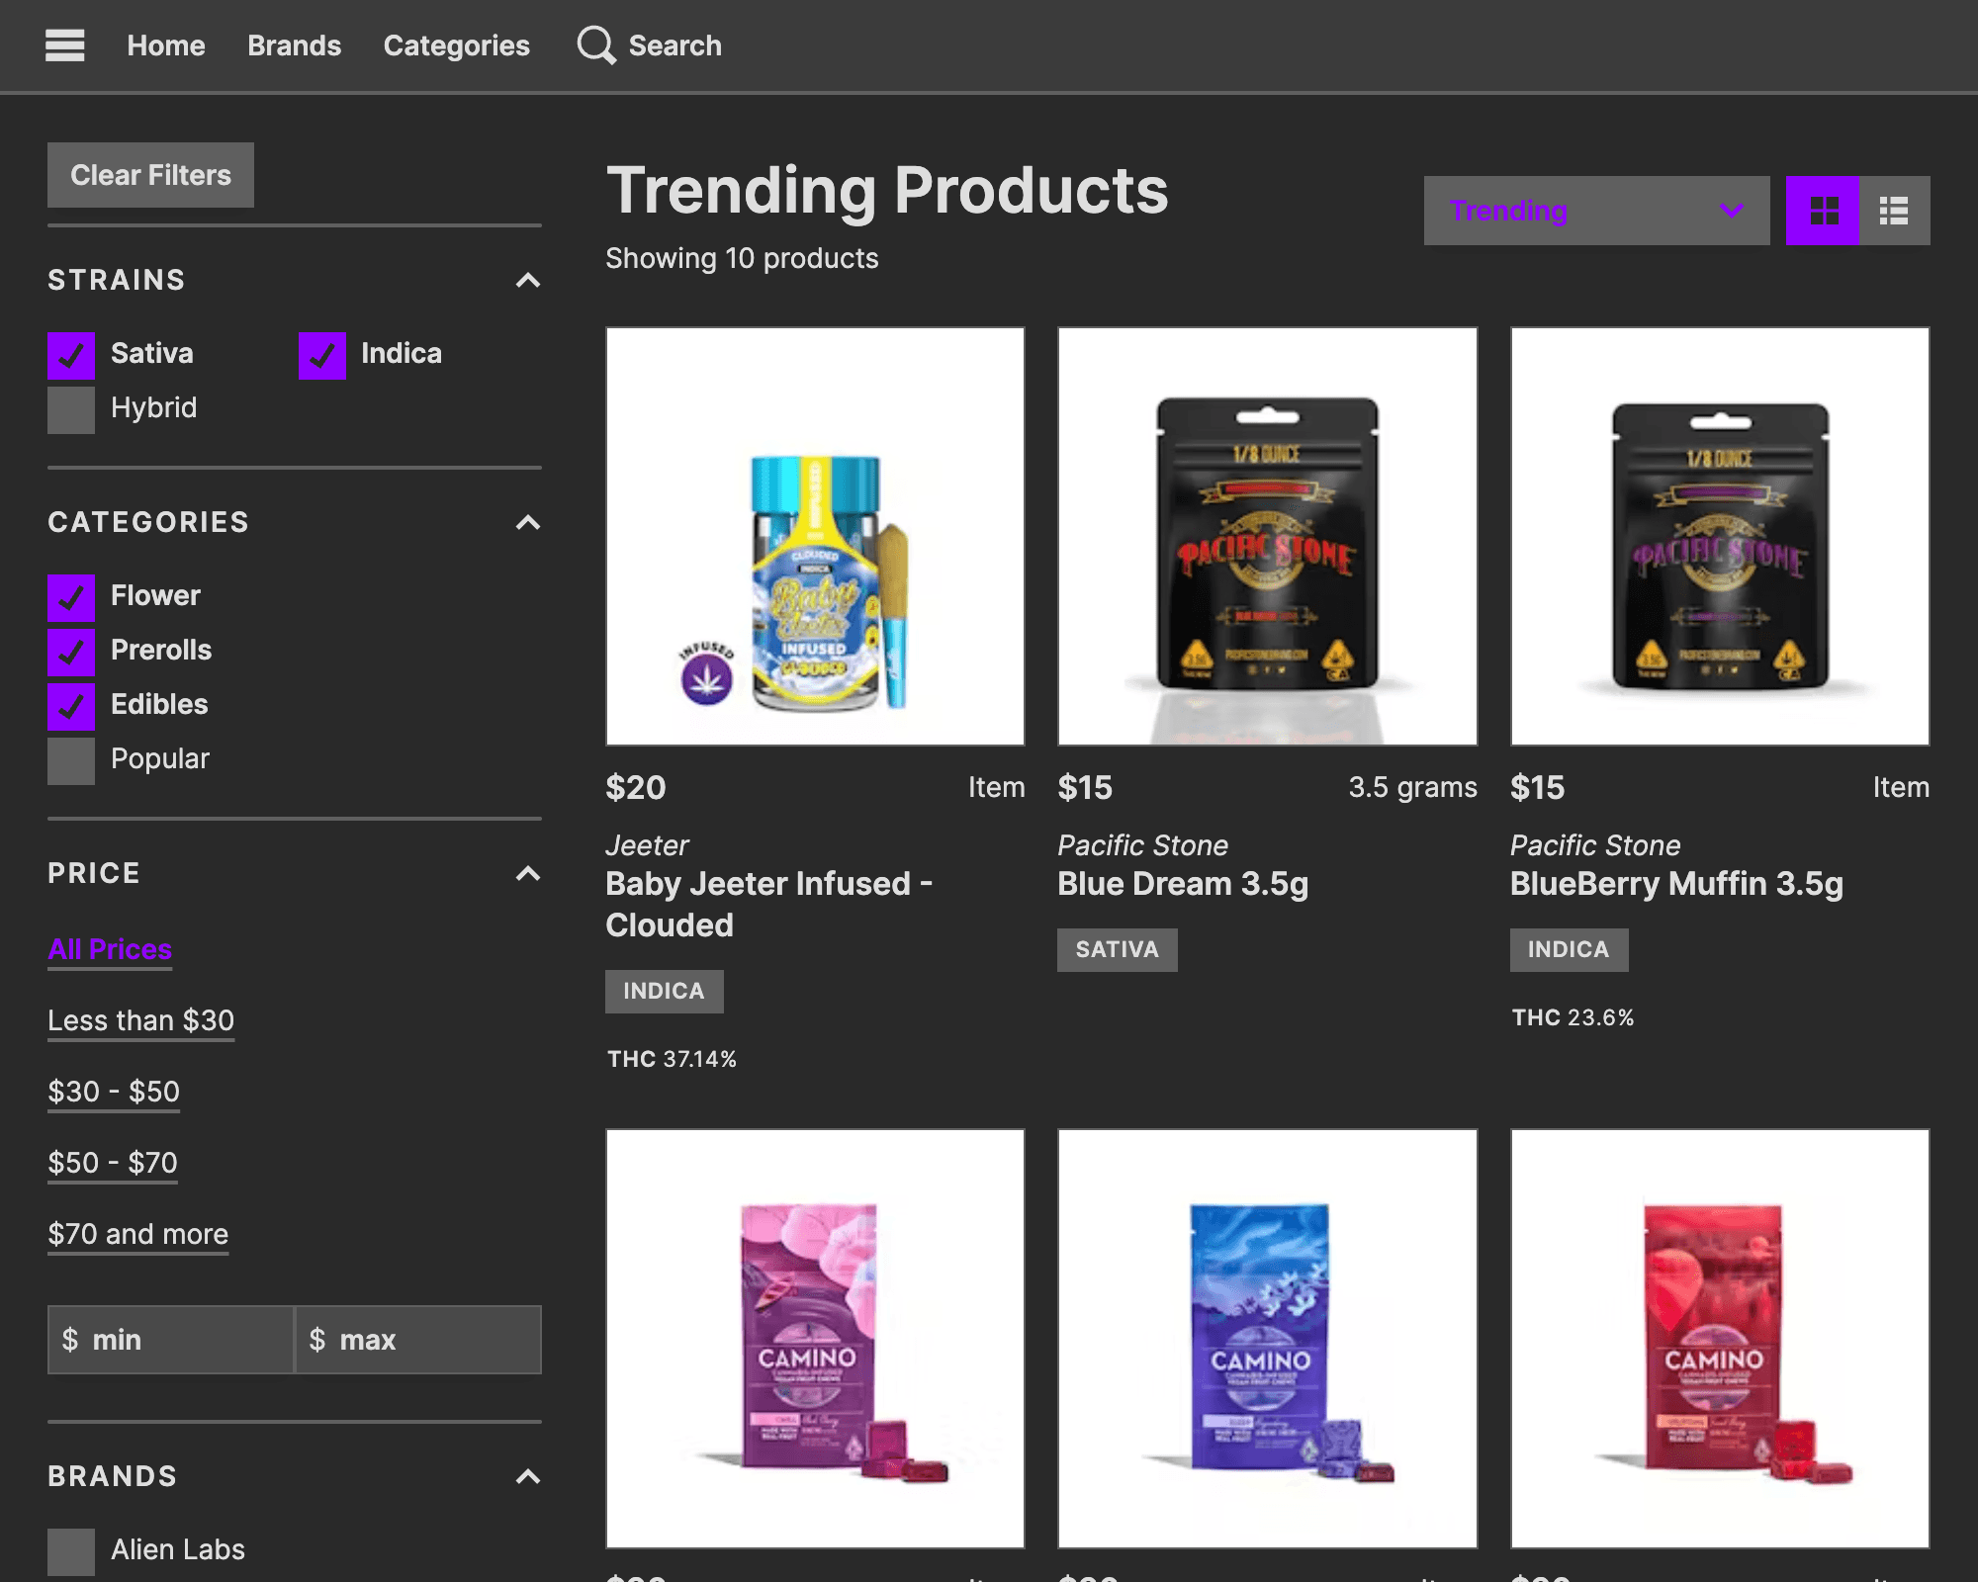Screen dimensions: 1978x1582
Task: Click Pacific Stone brand above Blue Dream
Action: click(x=1142, y=845)
